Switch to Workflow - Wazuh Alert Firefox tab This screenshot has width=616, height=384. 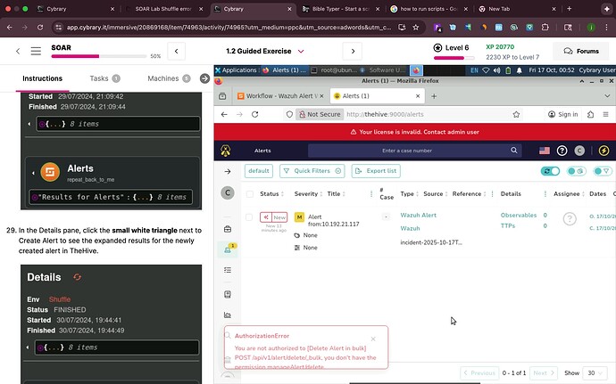281,96
